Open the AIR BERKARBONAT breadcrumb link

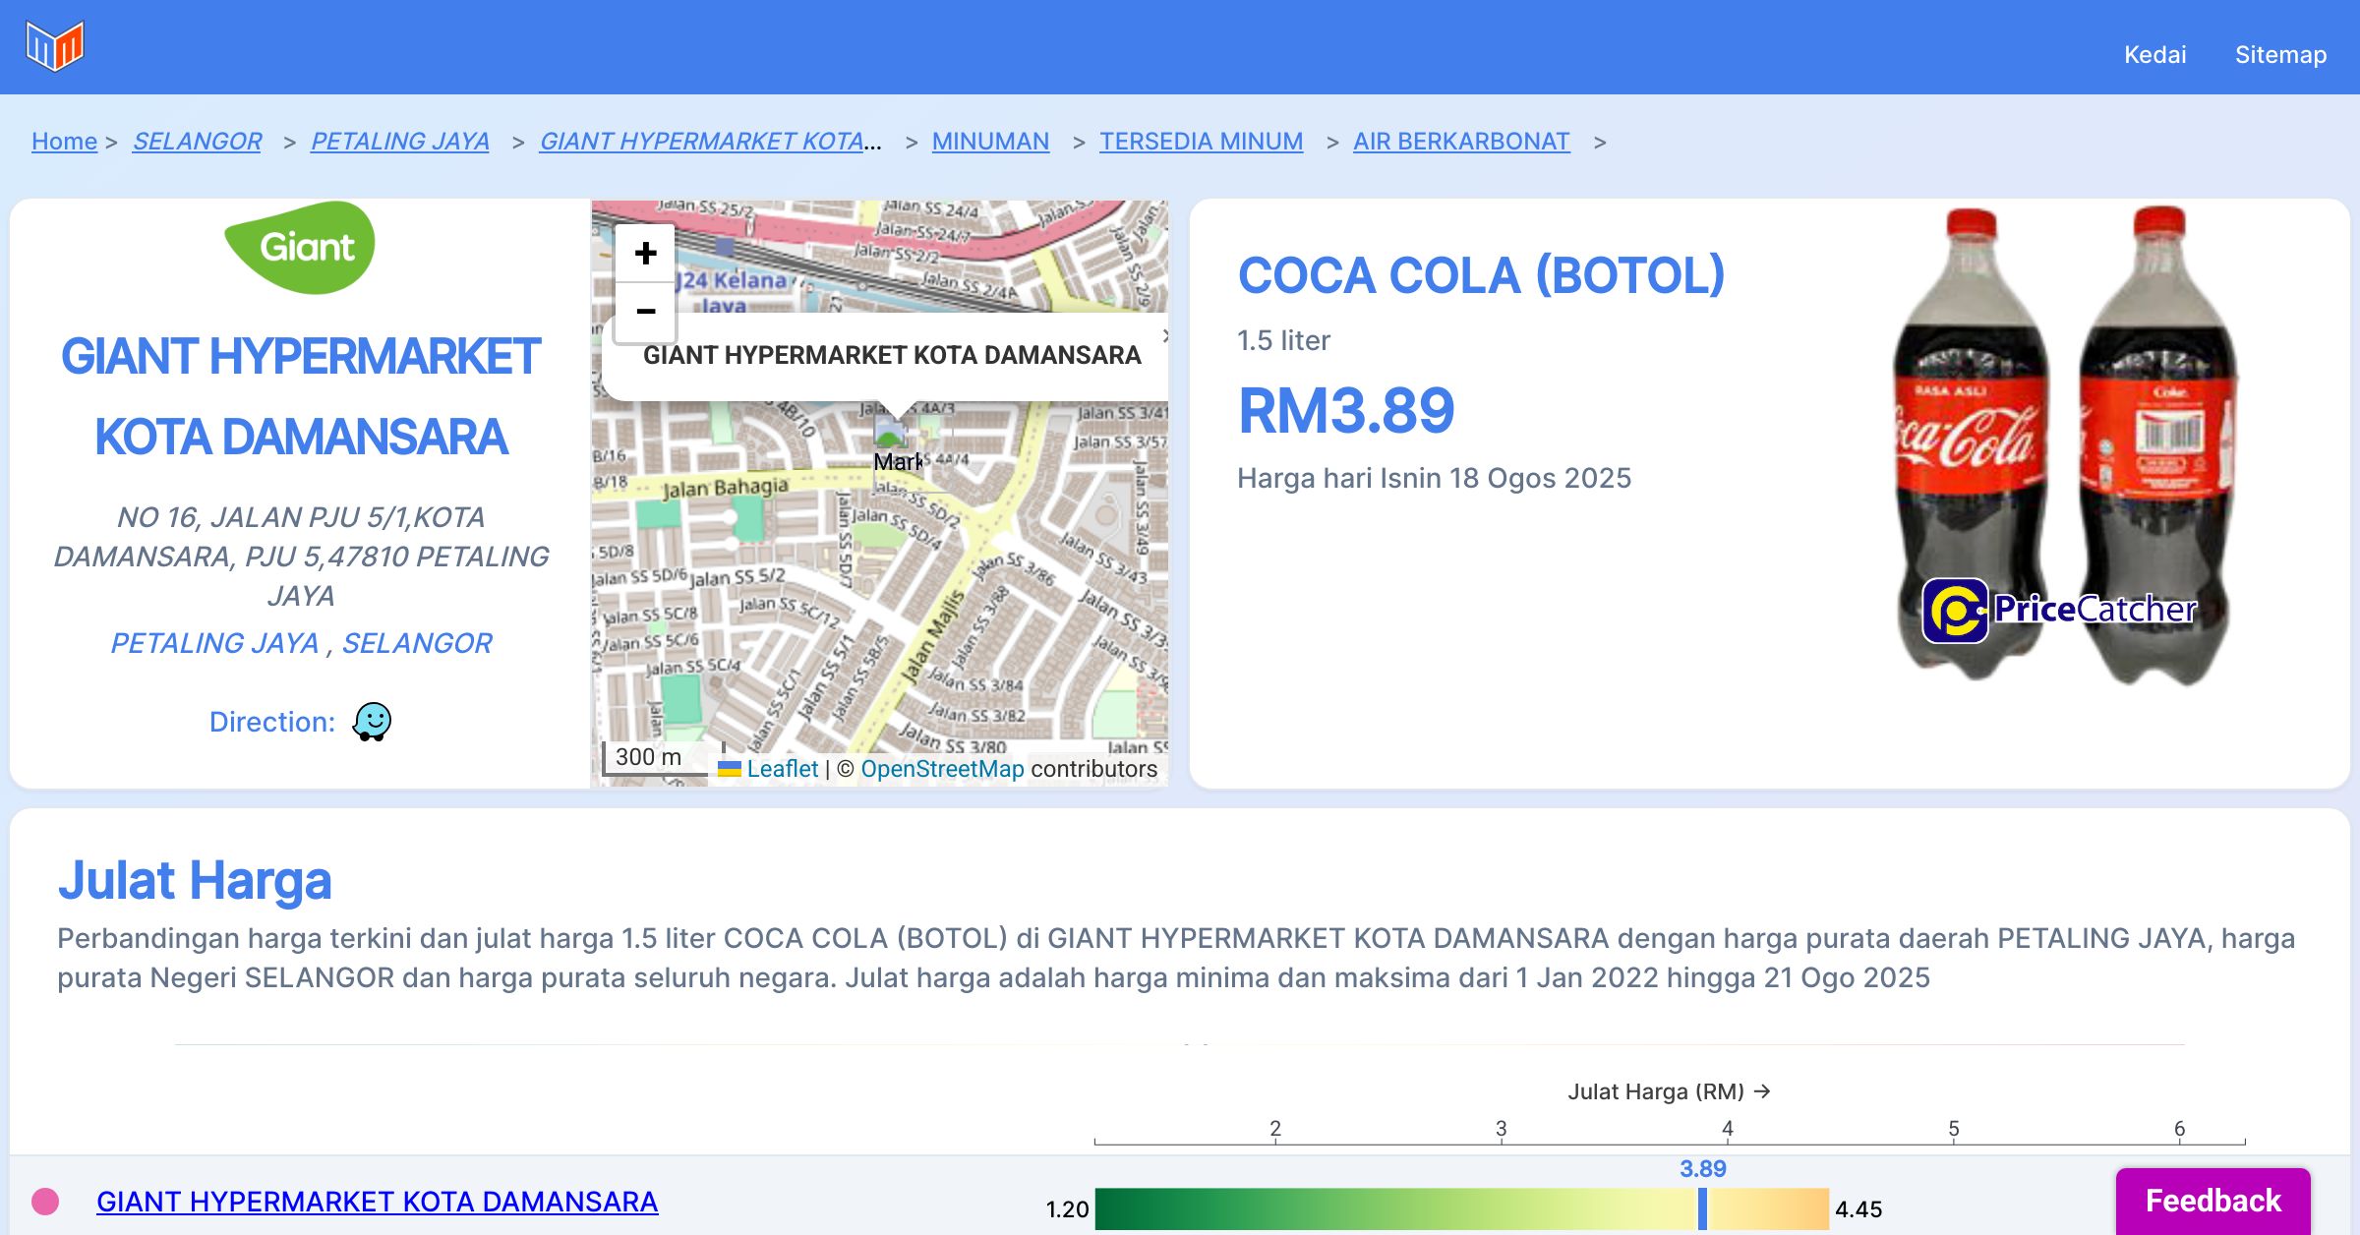(x=1461, y=142)
